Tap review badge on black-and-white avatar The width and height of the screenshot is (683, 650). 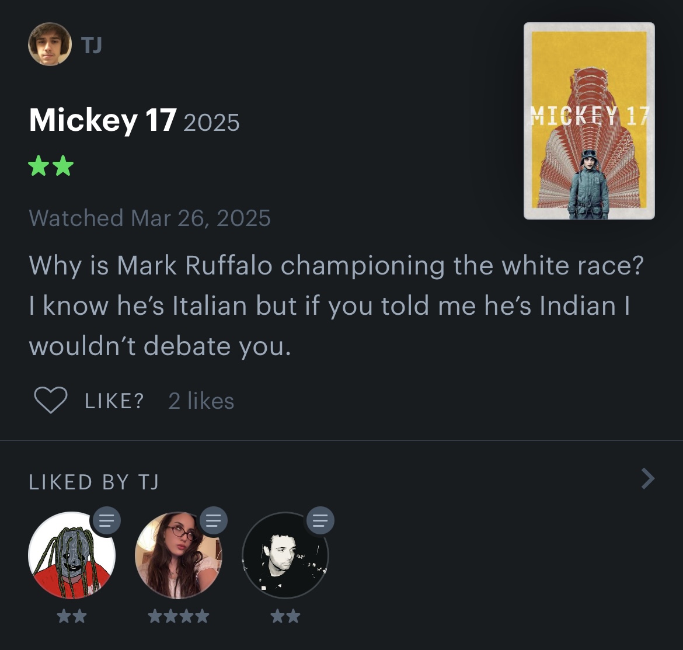click(320, 520)
